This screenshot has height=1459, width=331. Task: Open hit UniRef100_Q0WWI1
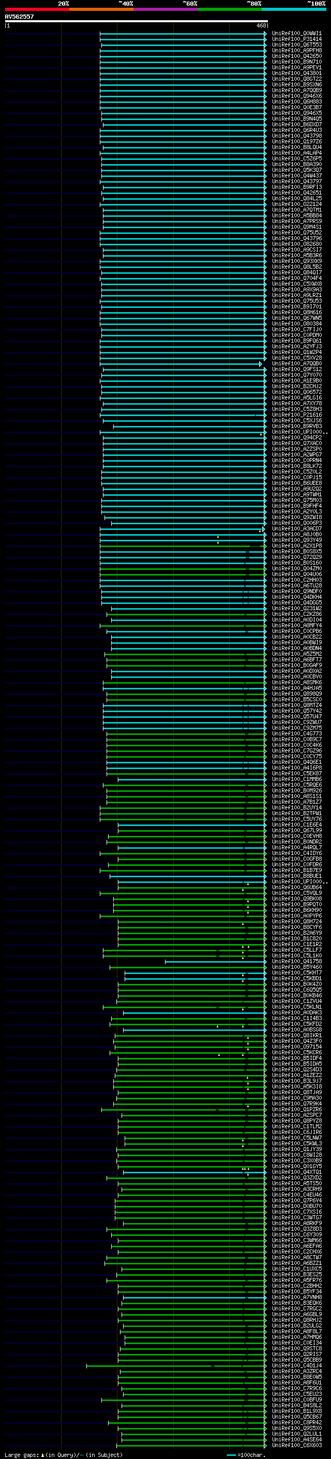click(297, 34)
